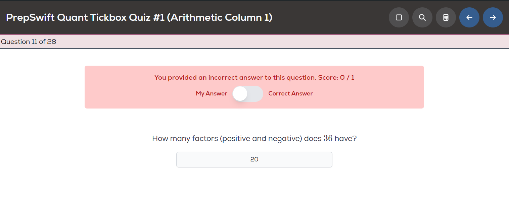Image resolution: width=509 pixels, height=211 pixels.
Task: Click the dark header bar beside the title
Action: coord(329,17)
